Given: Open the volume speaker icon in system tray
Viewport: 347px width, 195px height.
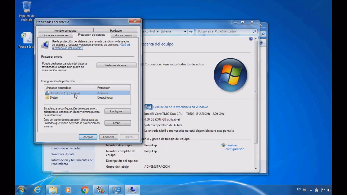Looking at the screenshot, I should [329, 190].
